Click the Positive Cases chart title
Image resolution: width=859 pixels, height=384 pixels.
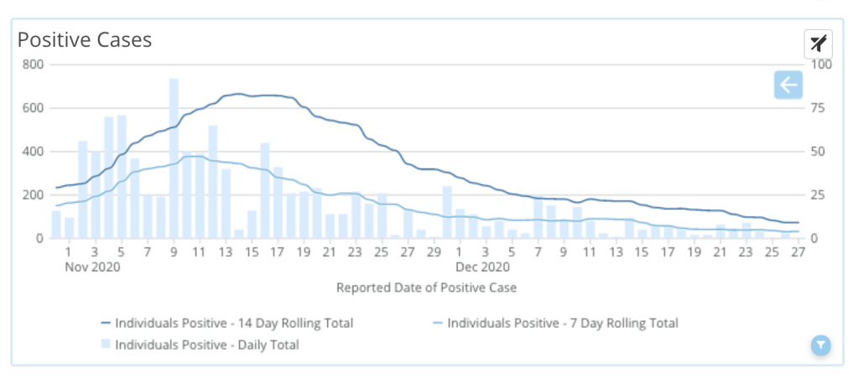[85, 40]
